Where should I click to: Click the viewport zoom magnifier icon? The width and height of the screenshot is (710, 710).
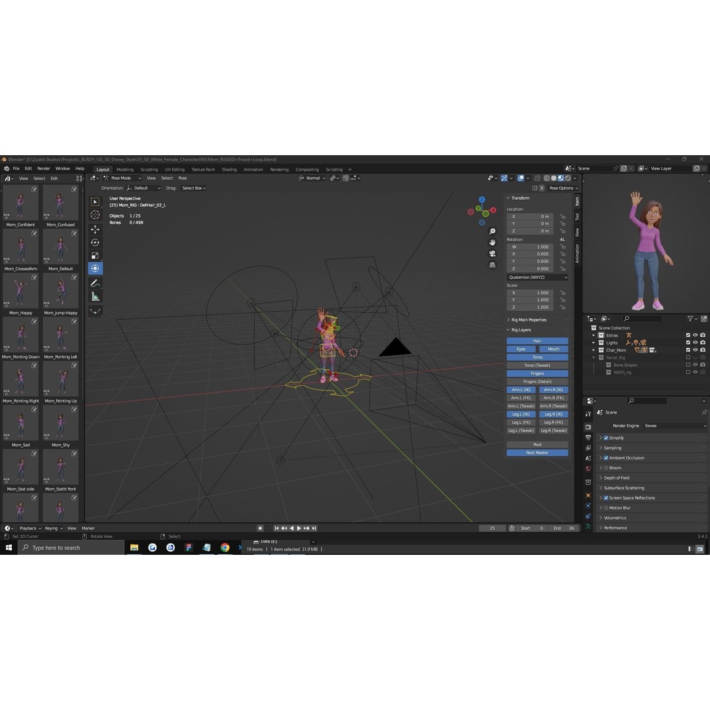(x=492, y=231)
